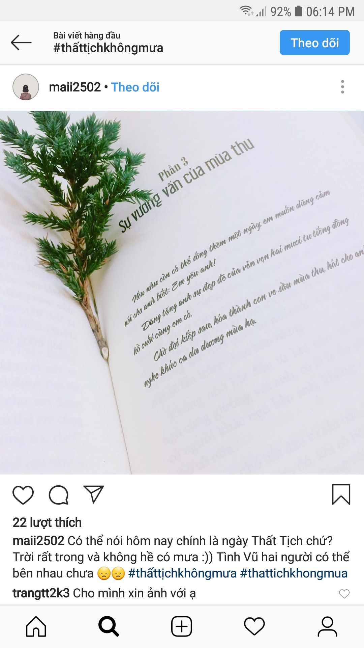
Task: Create new post with plus icon
Action: tap(182, 626)
